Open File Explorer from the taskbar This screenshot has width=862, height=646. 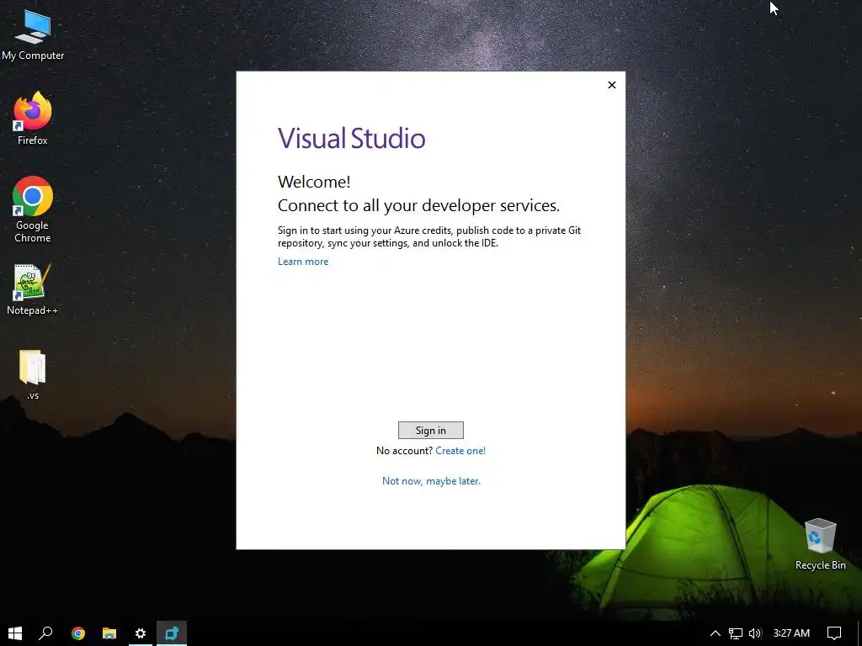(109, 633)
